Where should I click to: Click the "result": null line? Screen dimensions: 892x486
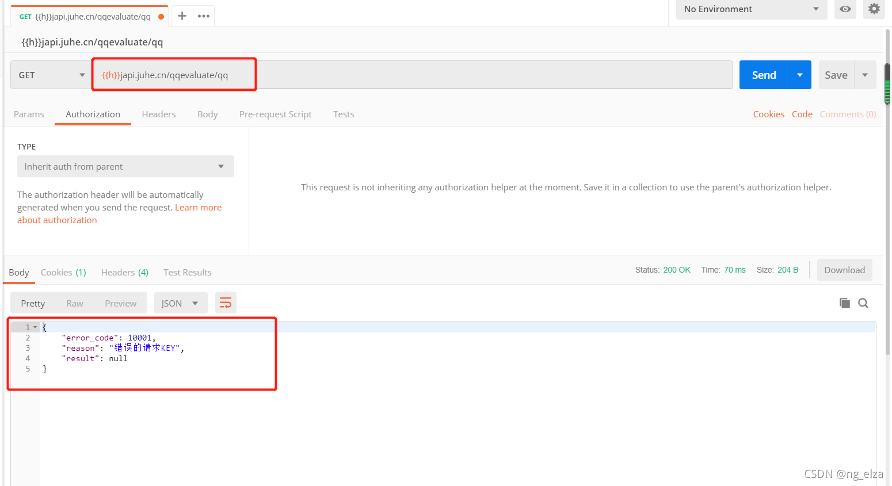pyautogui.click(x=94, y=358)
